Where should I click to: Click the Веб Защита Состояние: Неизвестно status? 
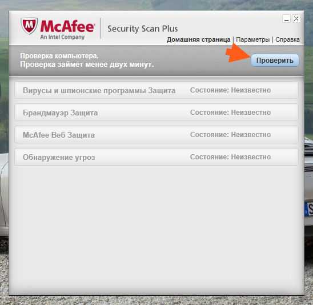(230, 135)
